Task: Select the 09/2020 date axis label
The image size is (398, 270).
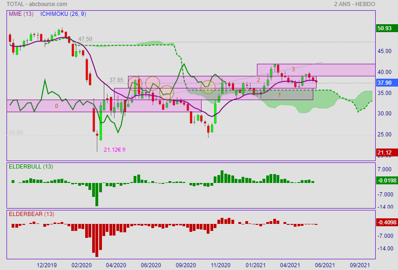Action: pos(186,265)
